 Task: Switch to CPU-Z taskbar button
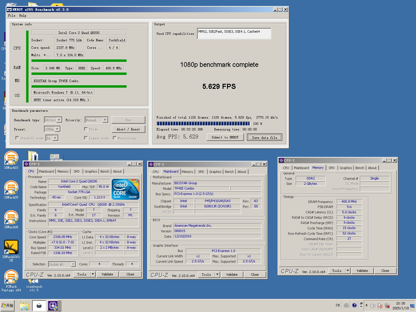(x=53, y=306)
